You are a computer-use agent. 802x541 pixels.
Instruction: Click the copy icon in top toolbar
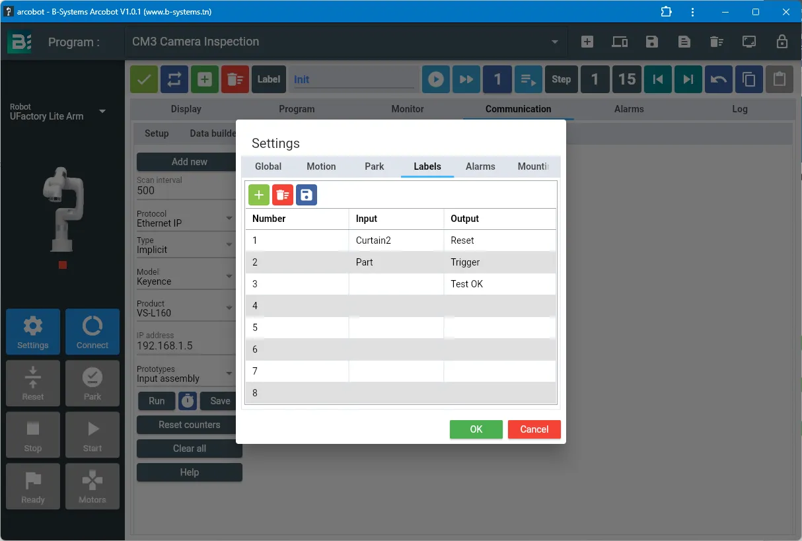tap(749, 79)
